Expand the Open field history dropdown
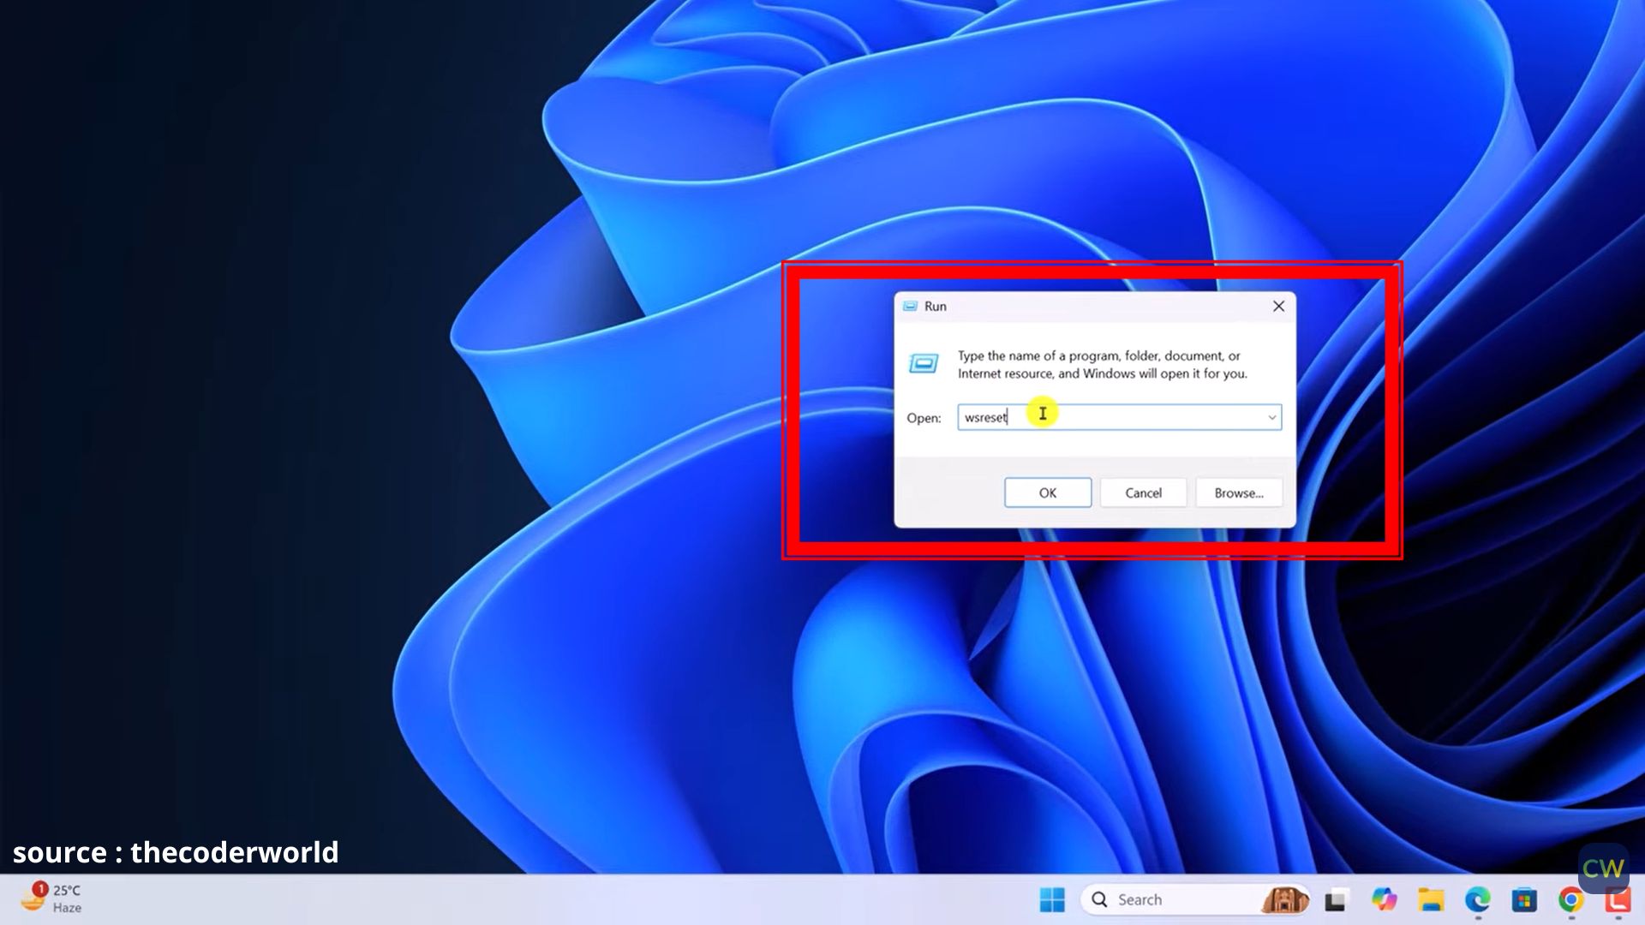 [1271, 417]
